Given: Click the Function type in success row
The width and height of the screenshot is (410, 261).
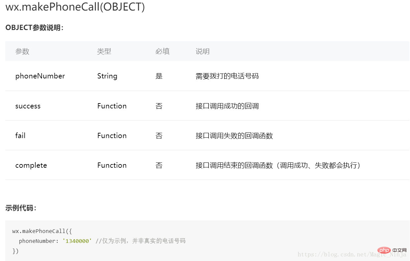Looking at the screenshot, I should click(x=112, y=106).
